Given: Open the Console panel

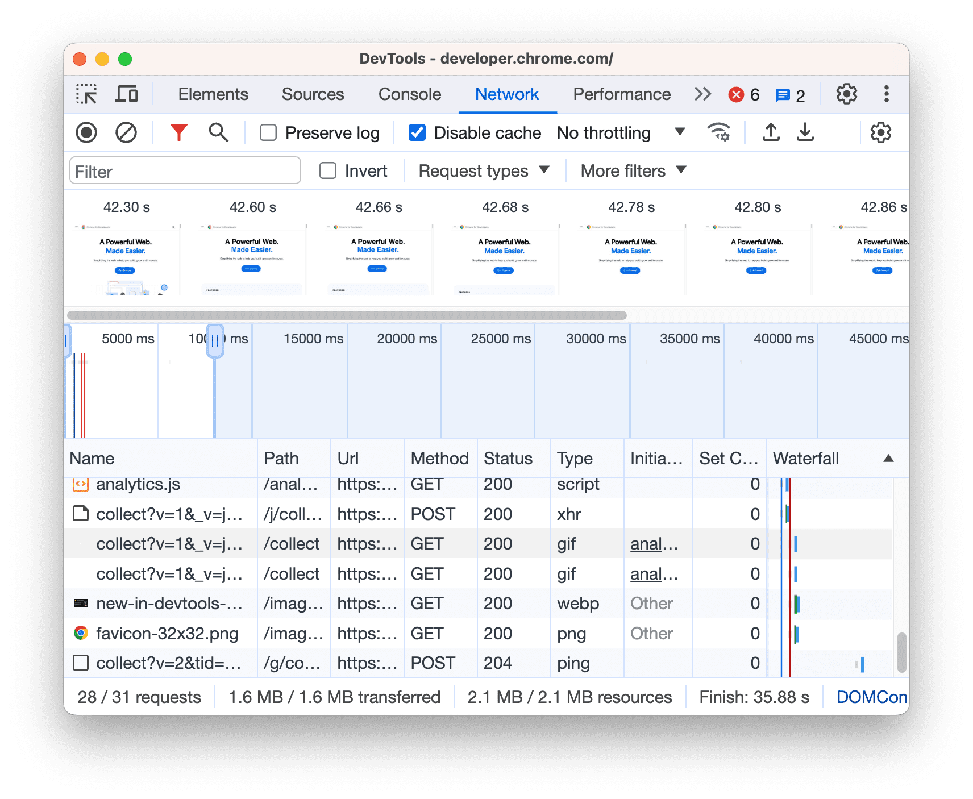Looking at the screenshot, I should (x=409, y=94).
